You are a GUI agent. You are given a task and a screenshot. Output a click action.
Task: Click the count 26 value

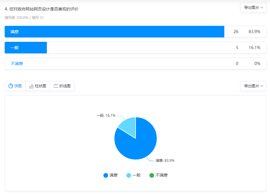coord(236,32)
